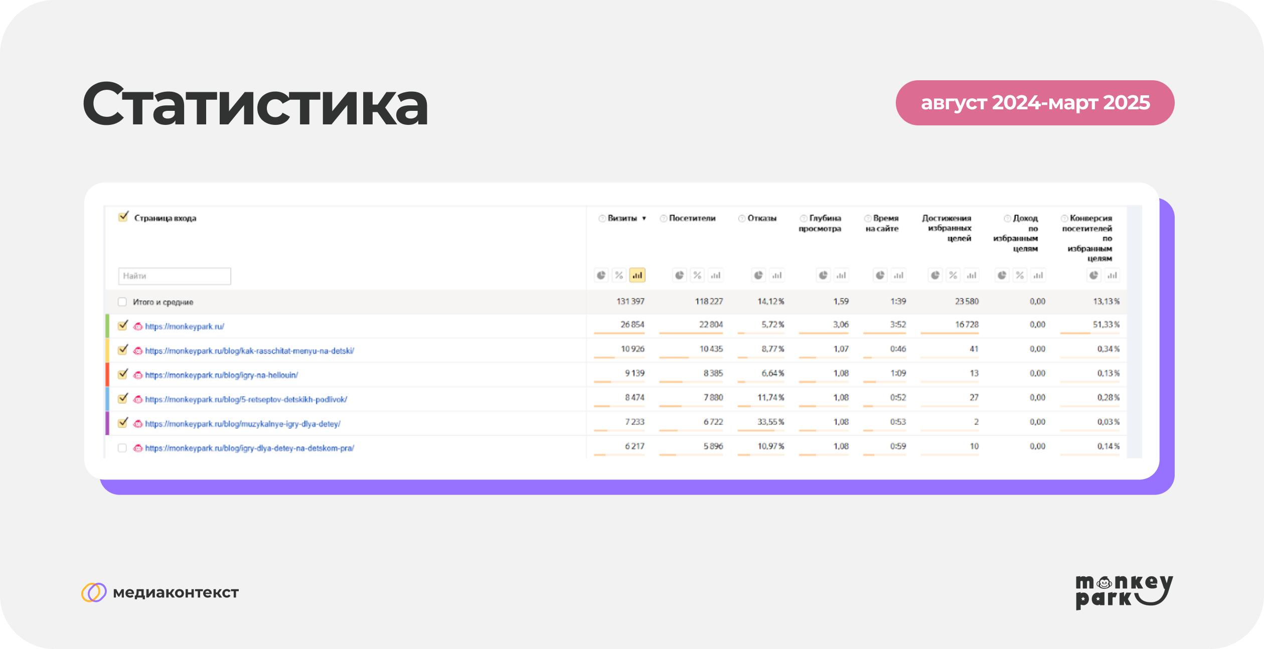This screenshot has width=1264, height=649.
Task: Click the Найти search field
Action: click(175, 276)
